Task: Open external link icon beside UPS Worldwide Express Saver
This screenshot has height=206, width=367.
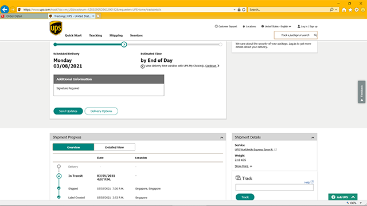Action: [275, 149]
